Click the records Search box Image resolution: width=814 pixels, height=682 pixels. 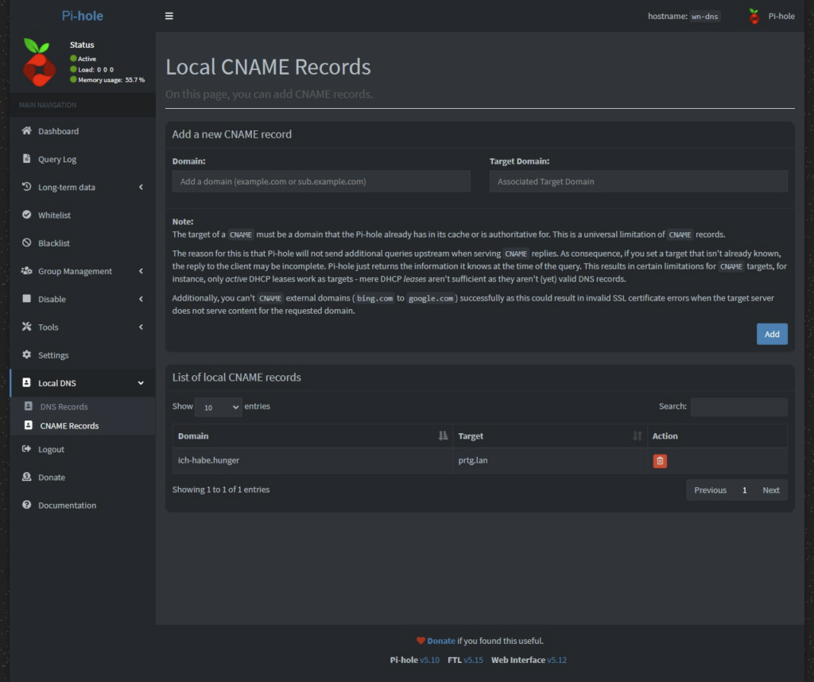click(739, 407)
